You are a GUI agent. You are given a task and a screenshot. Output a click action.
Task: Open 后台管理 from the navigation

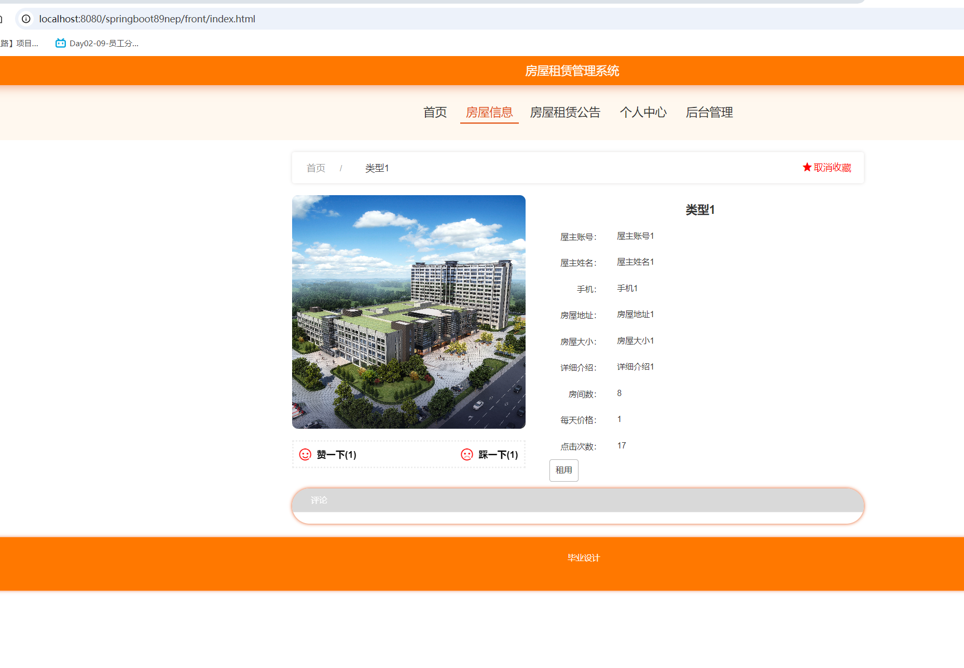click(x=709, y=112)
